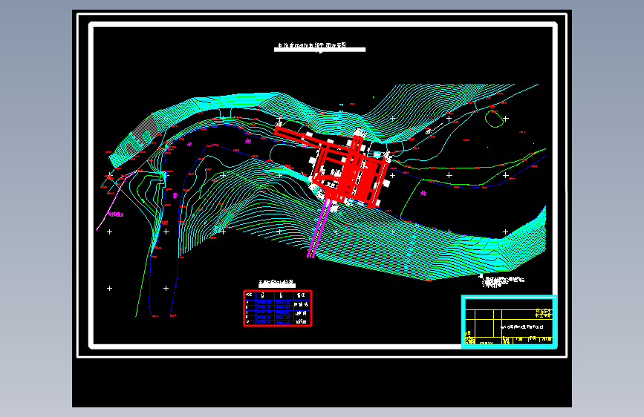The image size is (644, 417).
Task: Click the green closed loop contour
Action: tap(494, 118)
